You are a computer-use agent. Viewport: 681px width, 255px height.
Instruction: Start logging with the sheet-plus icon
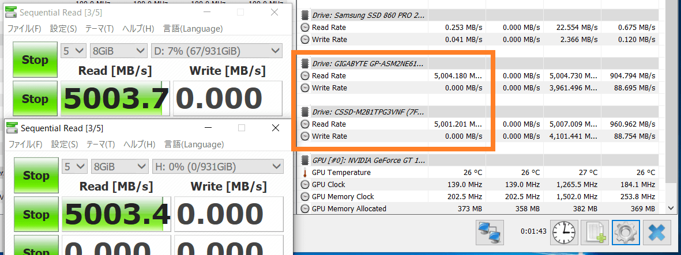595,233
